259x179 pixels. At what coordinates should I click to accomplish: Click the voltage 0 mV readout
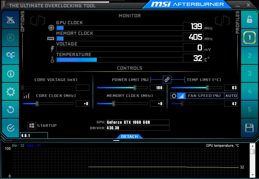click(x=193, y=47)
